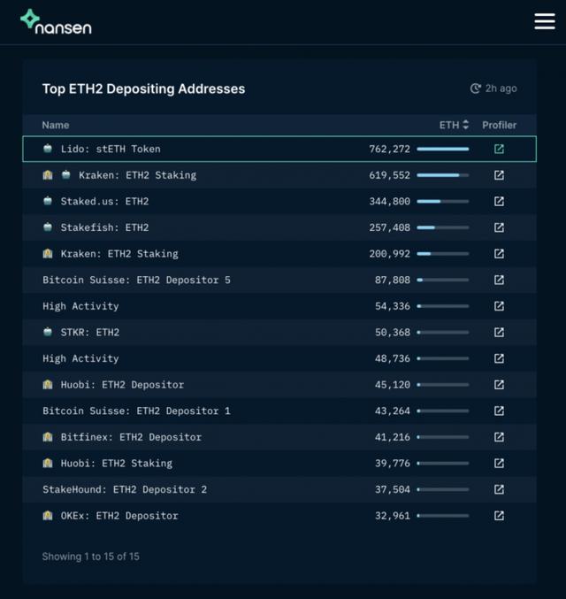Open profiler for Huobi: ETH2 Depositor

(499, 385)
